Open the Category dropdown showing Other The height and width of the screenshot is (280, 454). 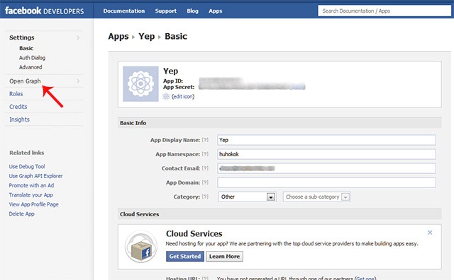pos(247,197)
